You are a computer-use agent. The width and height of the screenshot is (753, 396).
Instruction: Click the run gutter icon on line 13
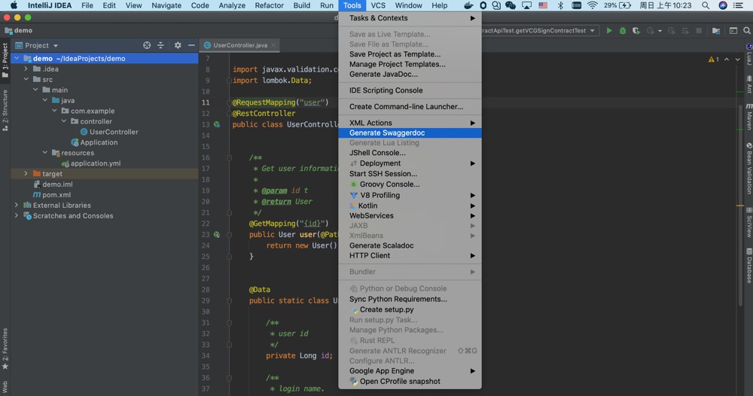click(217, 124)
